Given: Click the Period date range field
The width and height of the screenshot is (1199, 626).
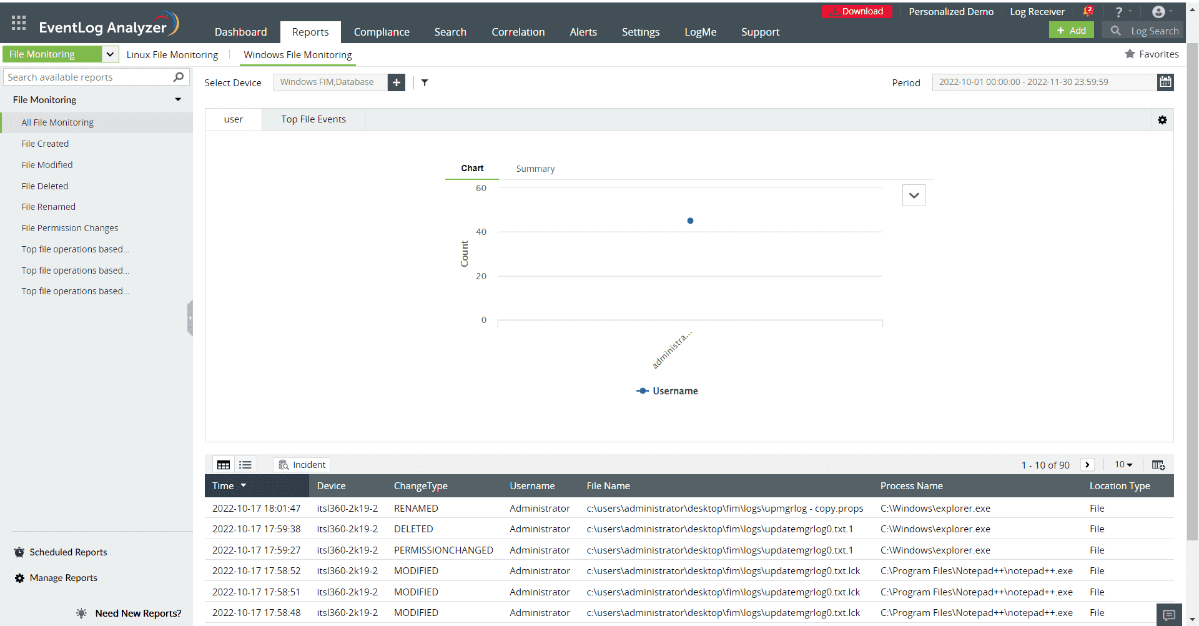Looking at the screenshot, I should pyautogui.click(x=1044, y=82).
